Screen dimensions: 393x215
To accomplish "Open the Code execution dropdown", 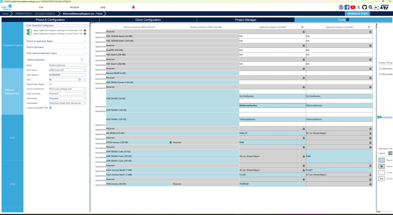I will point(67,94).
